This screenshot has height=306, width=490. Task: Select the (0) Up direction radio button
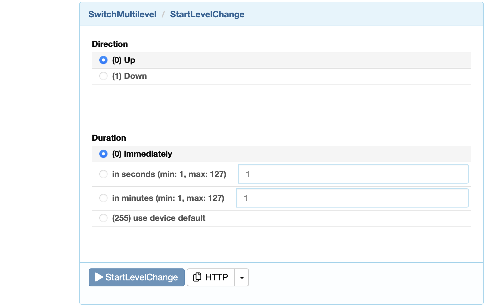pyautogui.click(x=103, y=60)
